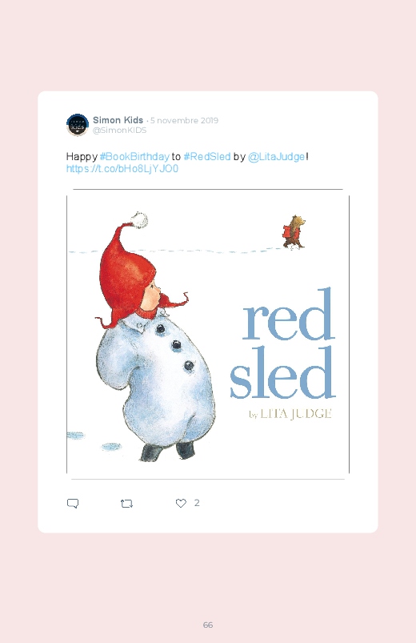The width and height of the screenshot is (416, 643).
Task: Click the 'by LITA JUDGE' author text
Action: (290, 414)
